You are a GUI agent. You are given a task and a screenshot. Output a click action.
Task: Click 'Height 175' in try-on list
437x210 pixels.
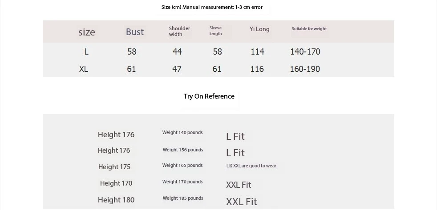(x=114, y=167)
